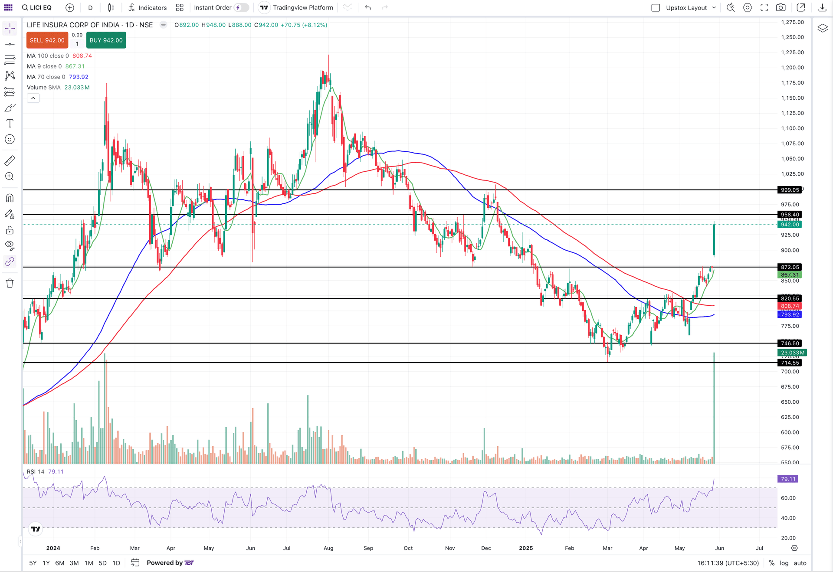
Task: Collapse the left drawing toolbar arrow
Action: (x=20, y=541)
